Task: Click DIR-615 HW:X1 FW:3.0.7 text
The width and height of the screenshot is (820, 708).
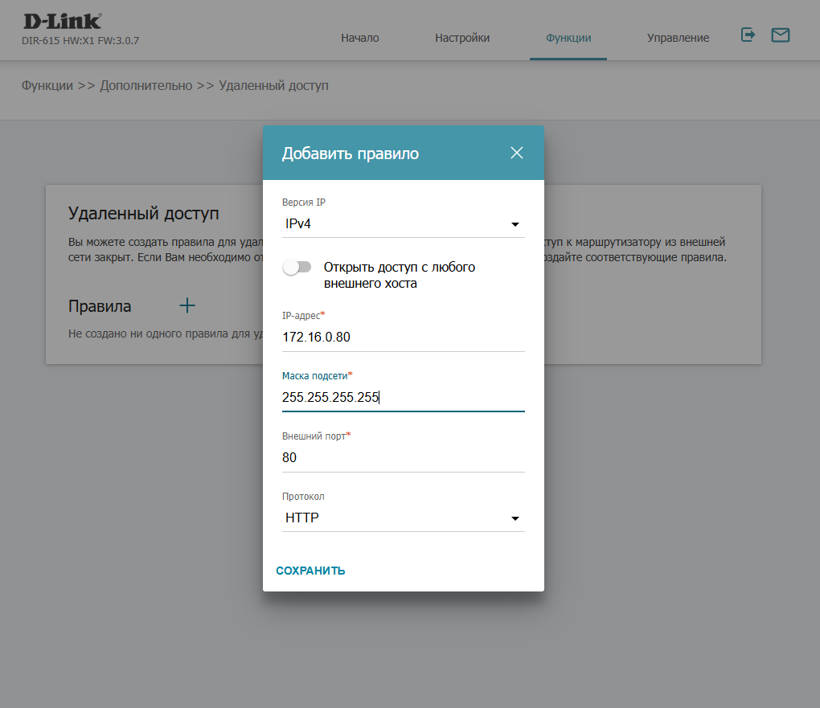Action: coord(80,41)
